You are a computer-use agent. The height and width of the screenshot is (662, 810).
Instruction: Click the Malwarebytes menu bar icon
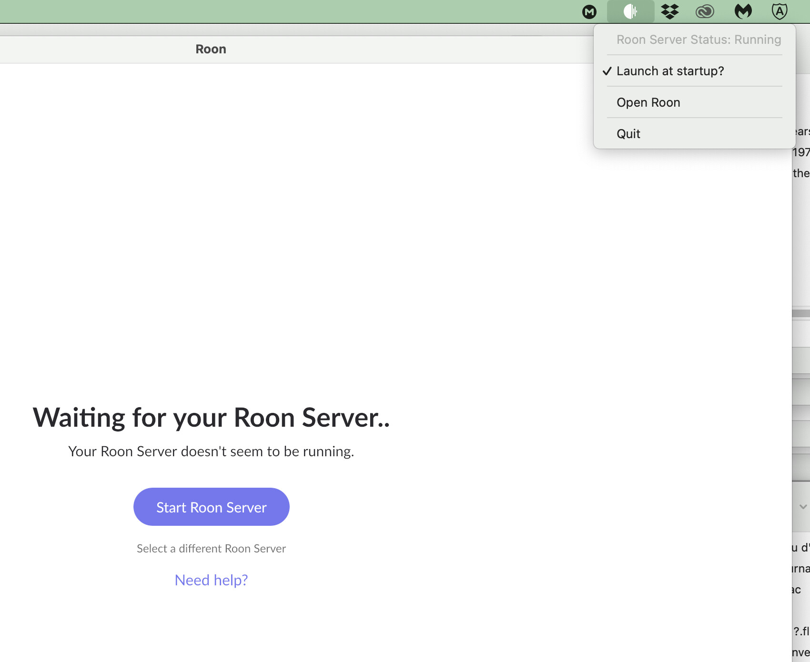(x=742, y=10)
